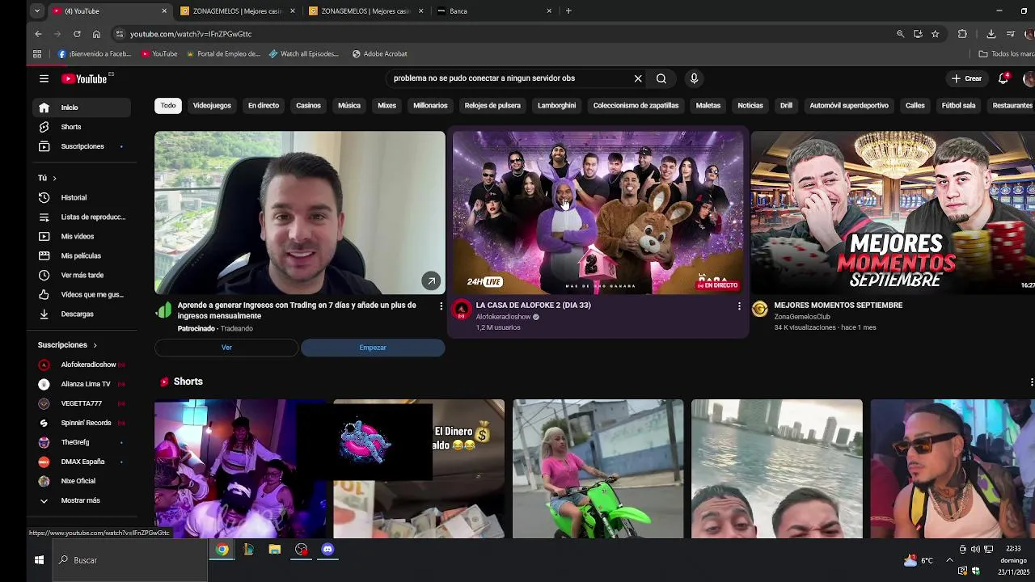Filter by the Fútbol sala chip
The image size is (1035, 582).
[x=958, y=106]
